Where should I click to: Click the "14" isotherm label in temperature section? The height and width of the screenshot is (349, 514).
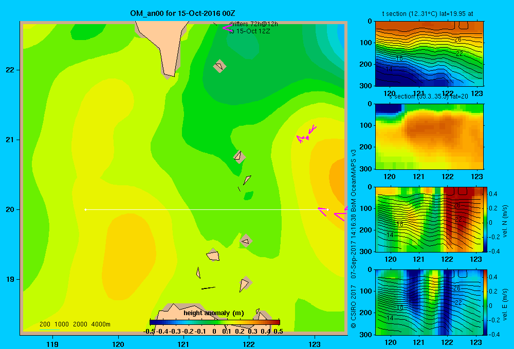pos(389,69)
